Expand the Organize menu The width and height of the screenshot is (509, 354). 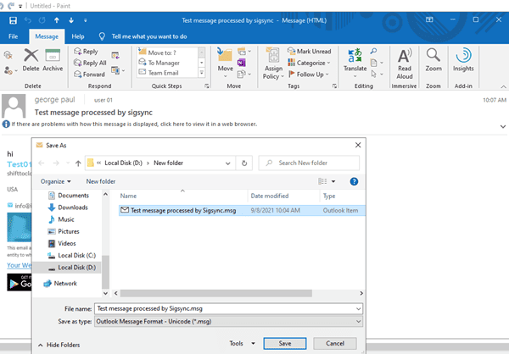pos(56,181)
